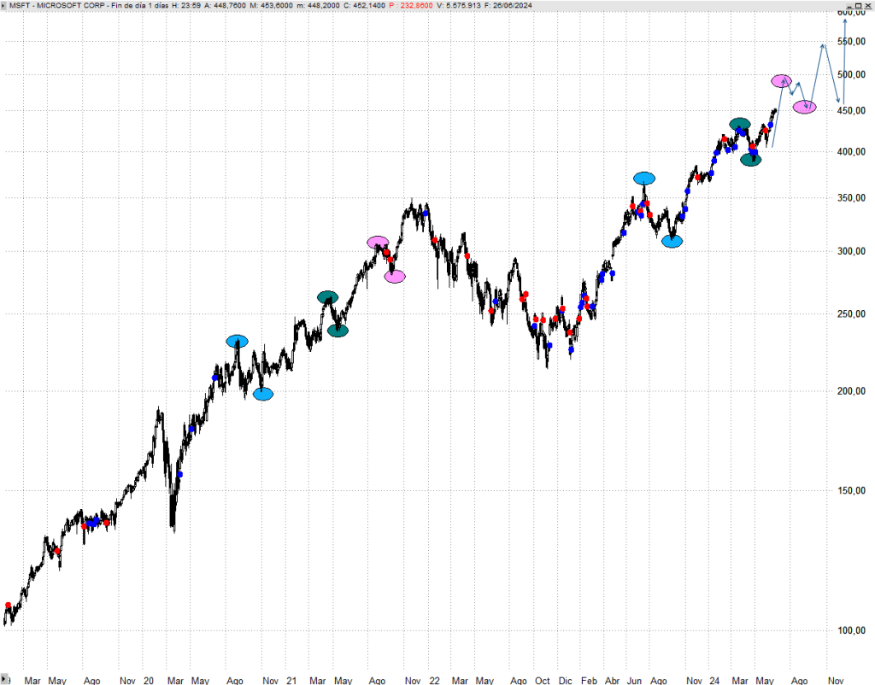Click the teal ellipse just below 400,00
Viewport: 875px width, 685px height.
tap(751, 159)
